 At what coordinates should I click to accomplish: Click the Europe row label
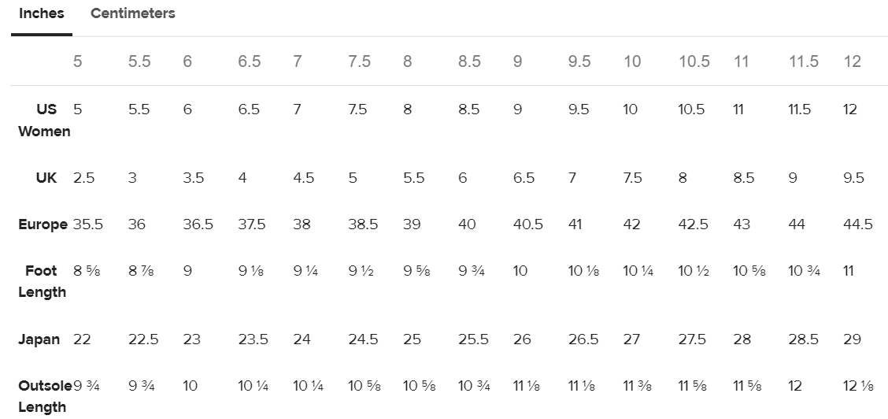[43, 224]
